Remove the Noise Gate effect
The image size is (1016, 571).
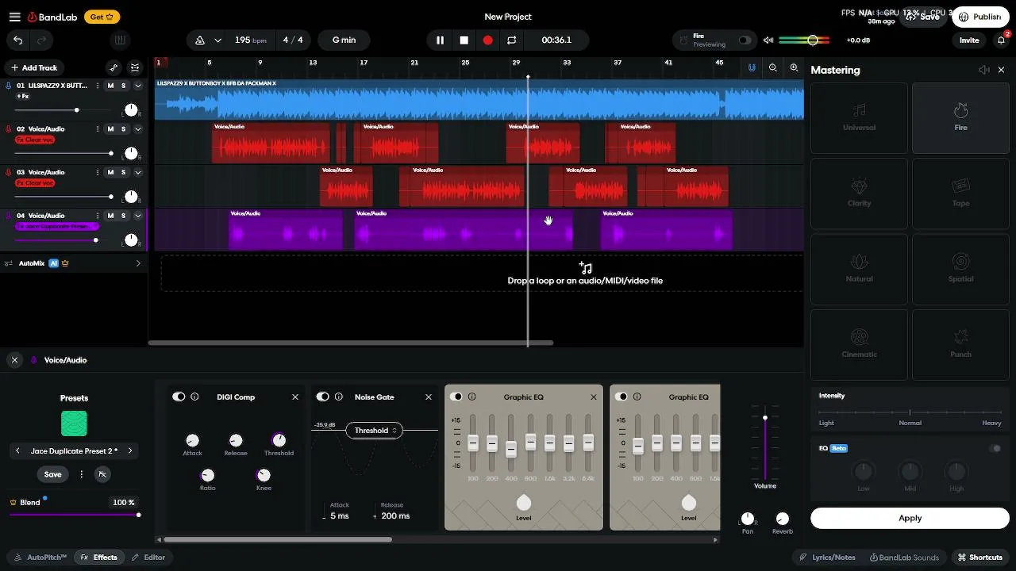click(429, 397)
